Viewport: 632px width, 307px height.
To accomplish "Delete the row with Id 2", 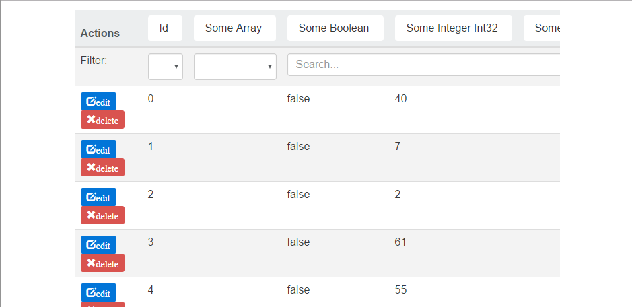I will tap(102, 215).
